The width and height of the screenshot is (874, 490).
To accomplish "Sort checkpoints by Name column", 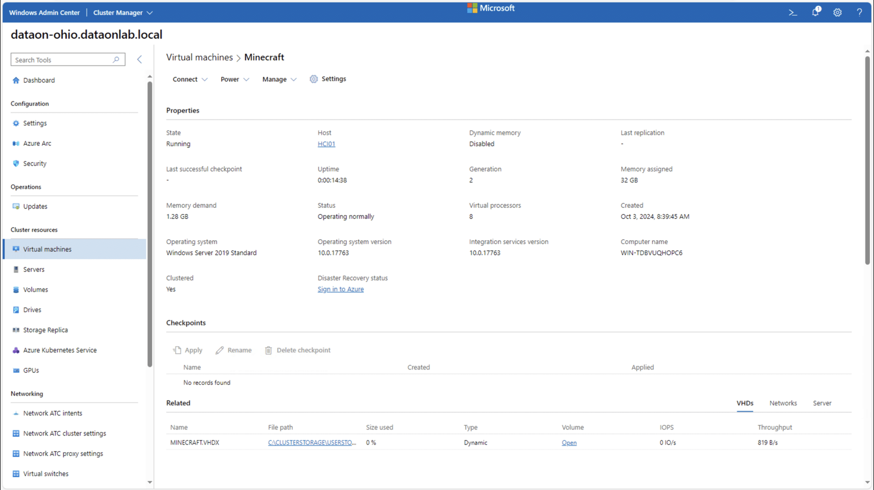I will click(192, 367).
